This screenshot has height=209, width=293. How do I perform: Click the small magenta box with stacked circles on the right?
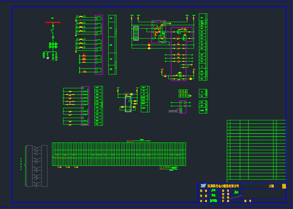pos(183,107)
